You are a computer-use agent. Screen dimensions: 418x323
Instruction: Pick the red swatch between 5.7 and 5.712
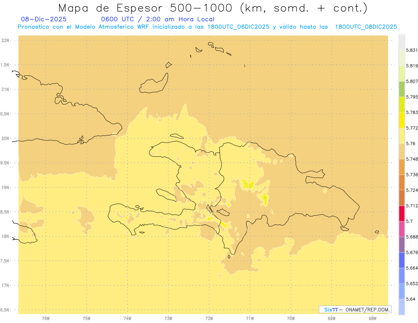tap(402, 213)
